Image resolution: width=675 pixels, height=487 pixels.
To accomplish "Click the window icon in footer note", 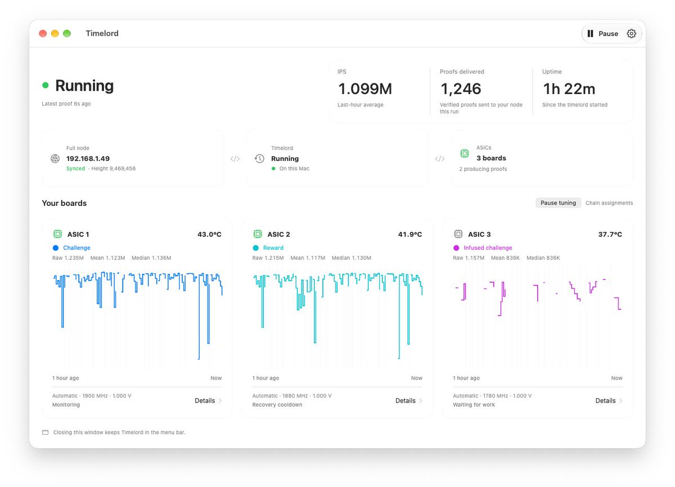I will click(46, 432).
